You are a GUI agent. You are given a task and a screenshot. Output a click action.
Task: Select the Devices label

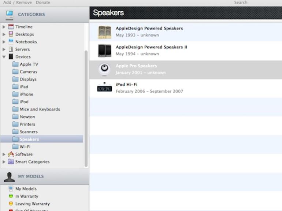[x=23, y=57]
